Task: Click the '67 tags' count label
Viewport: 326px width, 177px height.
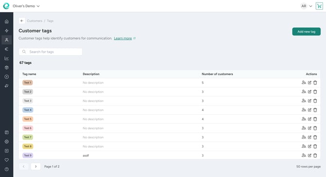Action: tap(25, 63)
